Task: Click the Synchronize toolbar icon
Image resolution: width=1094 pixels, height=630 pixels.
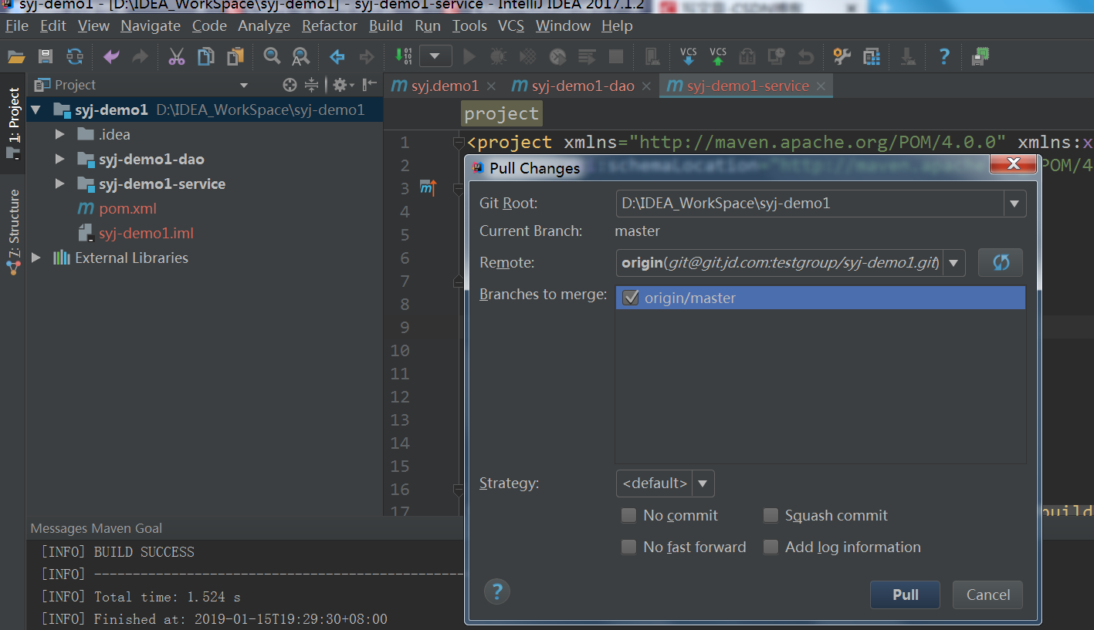Action: (x=75, y=56)
